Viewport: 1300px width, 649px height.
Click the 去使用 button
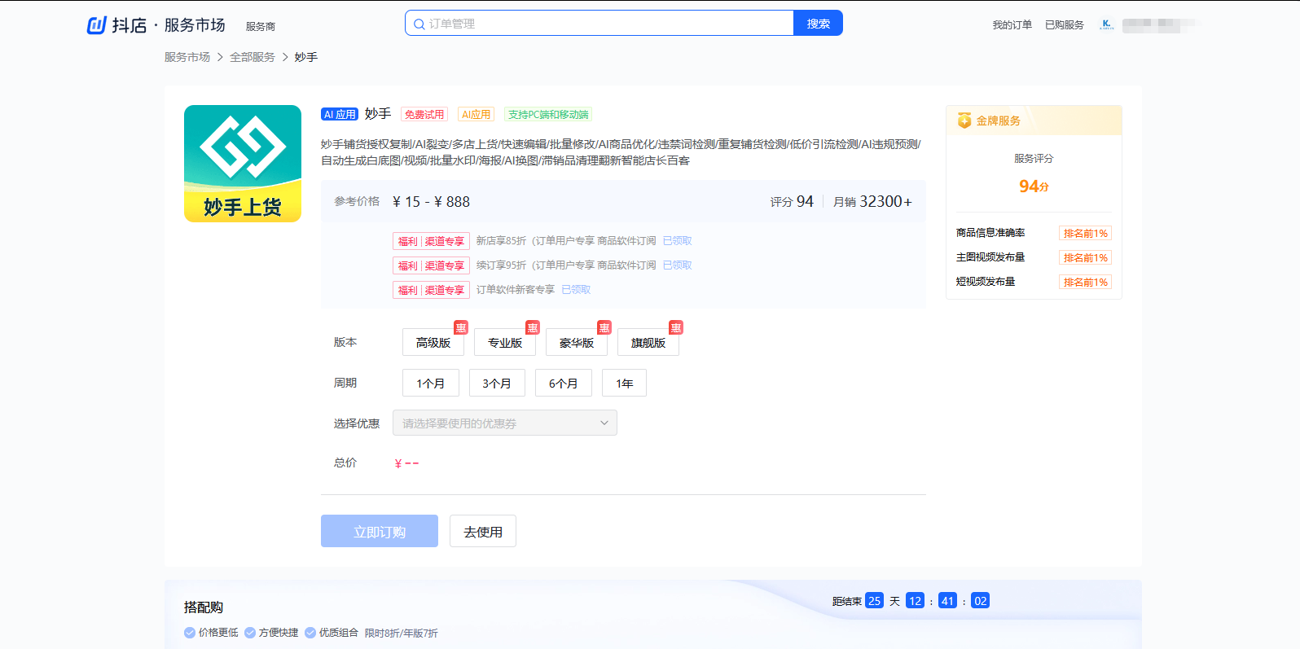pos(483,531)
